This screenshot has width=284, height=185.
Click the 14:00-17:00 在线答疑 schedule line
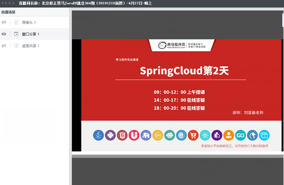pyautogui.click(x=179, y=100)
